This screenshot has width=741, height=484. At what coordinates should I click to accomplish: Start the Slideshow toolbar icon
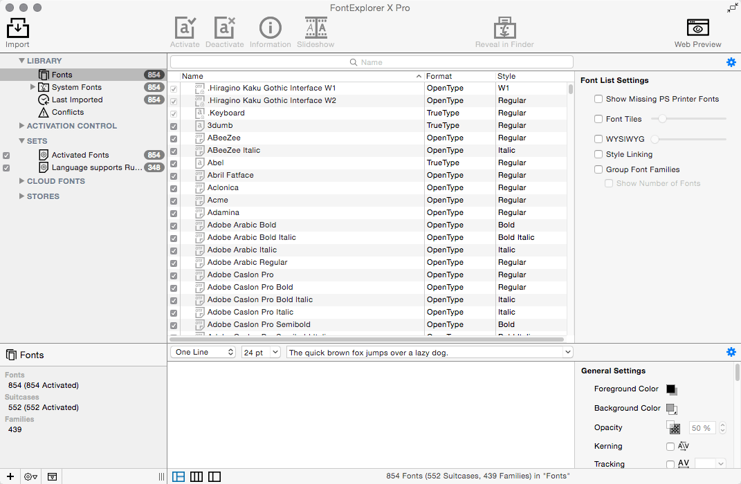tap(315, 28)
